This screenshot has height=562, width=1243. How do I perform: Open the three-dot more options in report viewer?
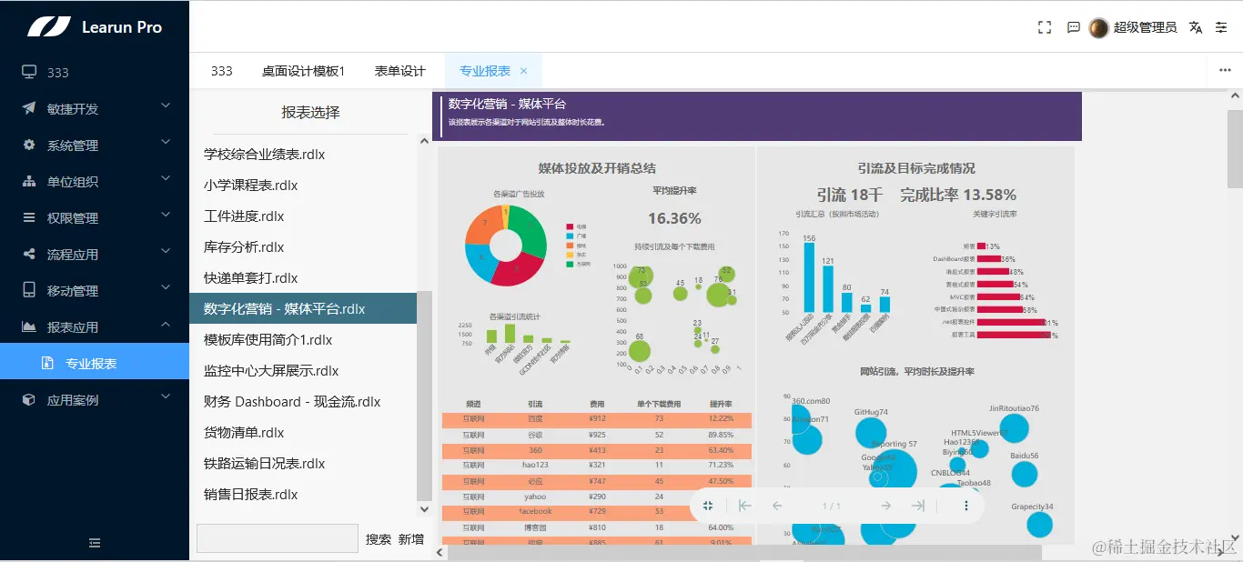965,505
